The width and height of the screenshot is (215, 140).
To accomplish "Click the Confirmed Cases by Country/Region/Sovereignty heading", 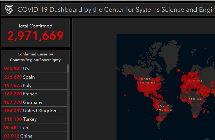I will pyautogui.click(x=35, y=57).
